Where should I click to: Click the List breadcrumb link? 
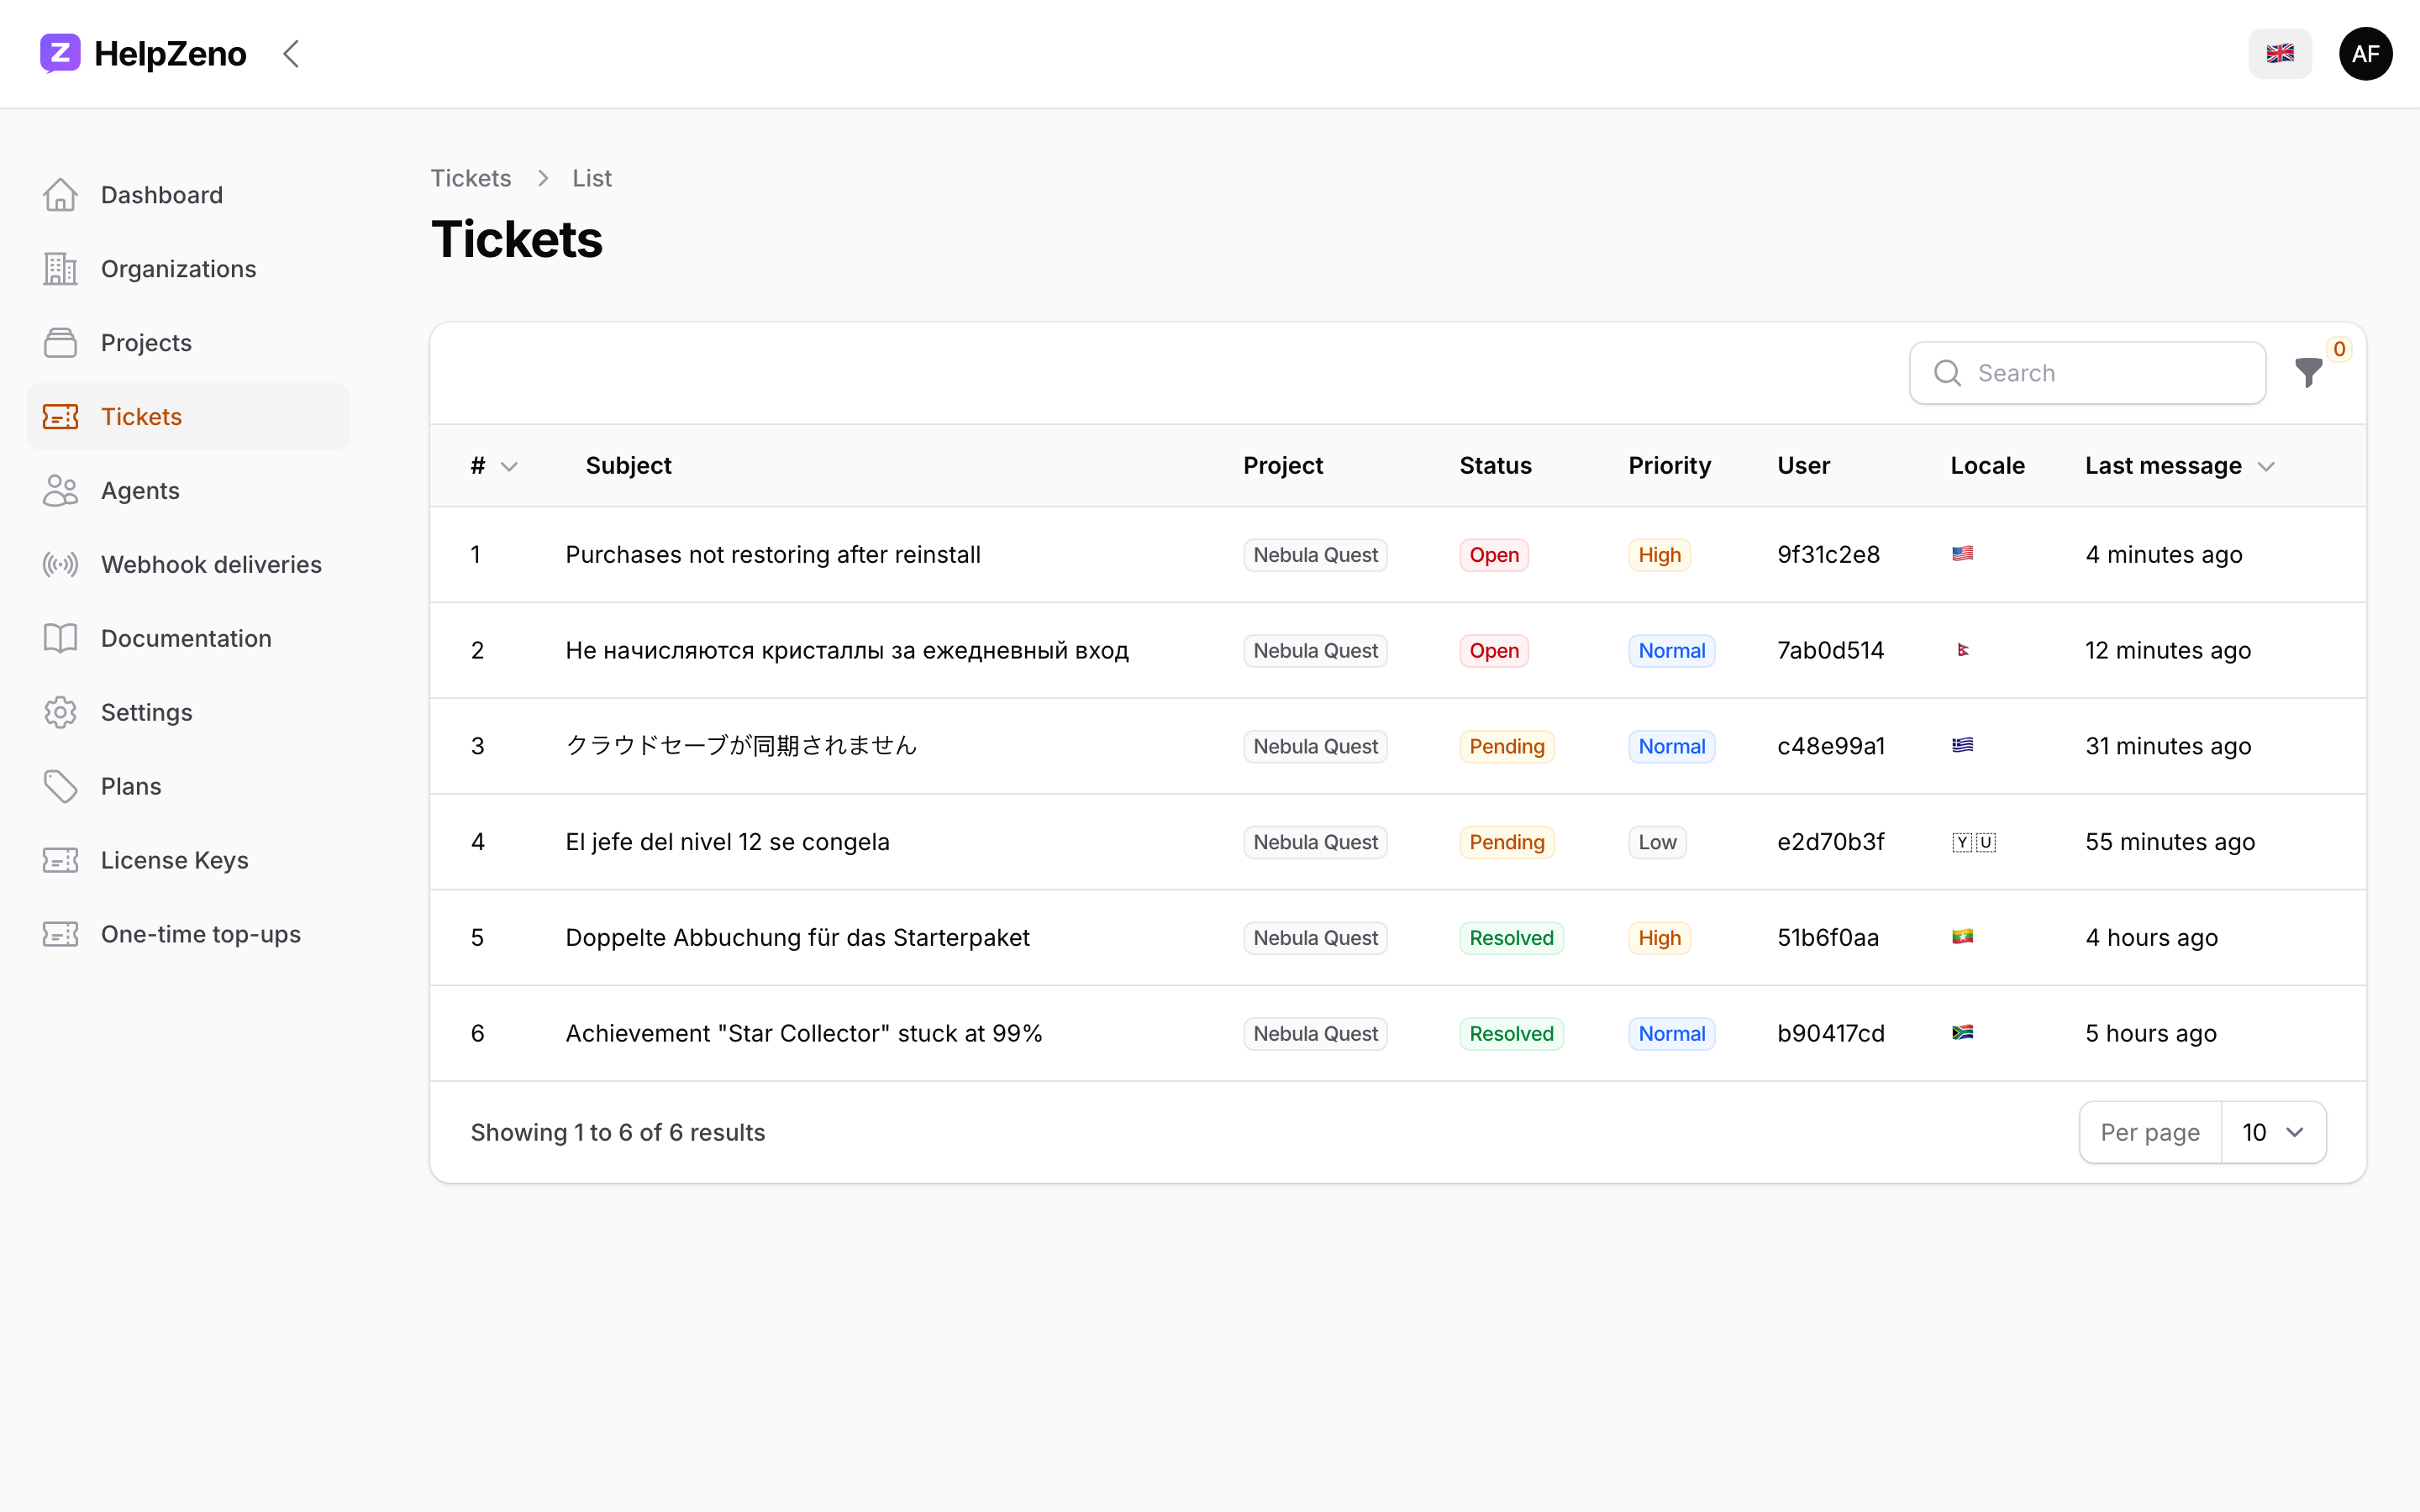click(592, 178)
